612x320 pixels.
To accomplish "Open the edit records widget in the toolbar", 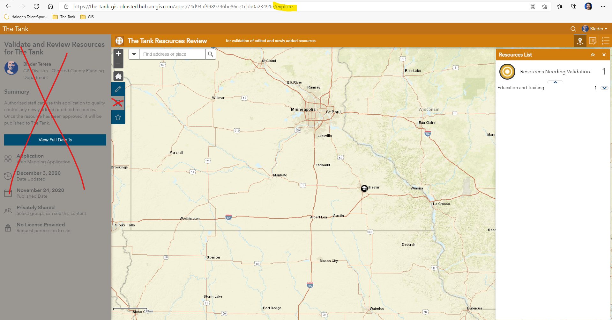I will pos(593,41).
